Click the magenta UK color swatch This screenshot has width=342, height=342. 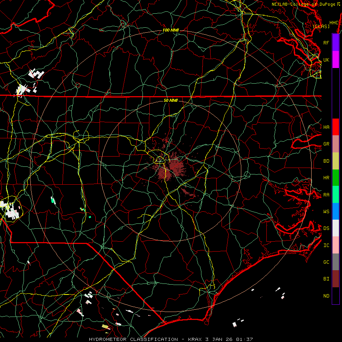[336, 60]
